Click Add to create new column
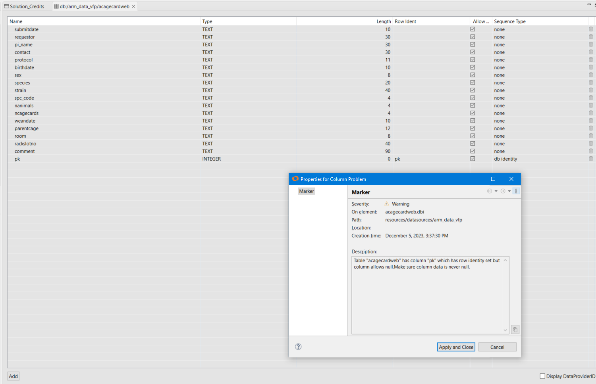 (14, 376)
